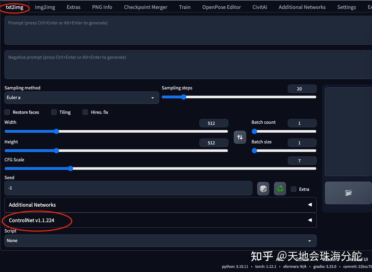372x272 pixels.
Task: Click the dice icon to randomize the seed
Action: (x=263, y=189)
